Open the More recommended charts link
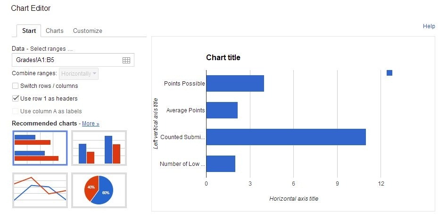Screen dimensions: 439x219 [x=91, y=124]
